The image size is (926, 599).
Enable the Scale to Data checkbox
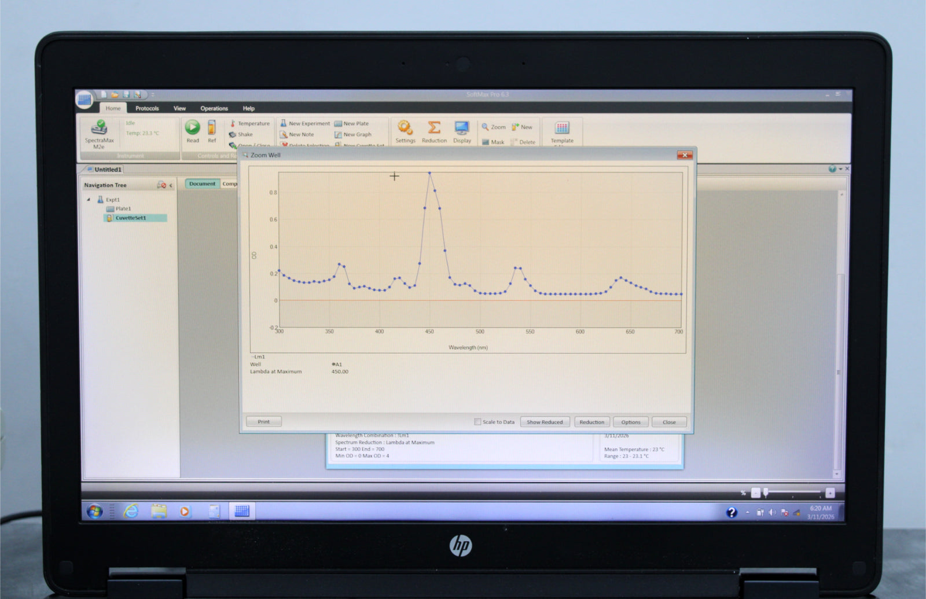pos(477,422)
